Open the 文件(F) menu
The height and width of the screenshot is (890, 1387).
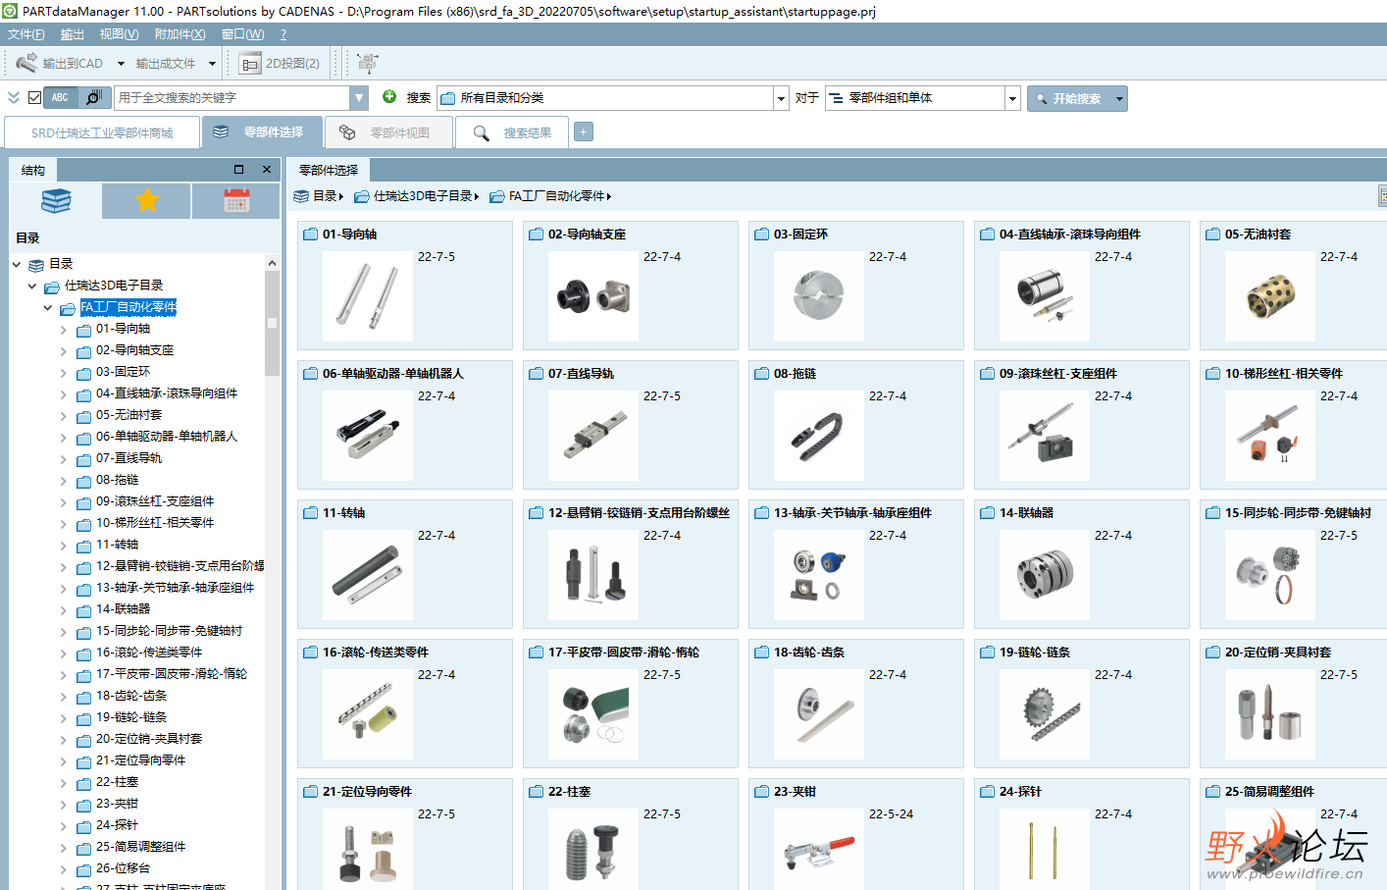pyautogui.click(x=26, y=34)
